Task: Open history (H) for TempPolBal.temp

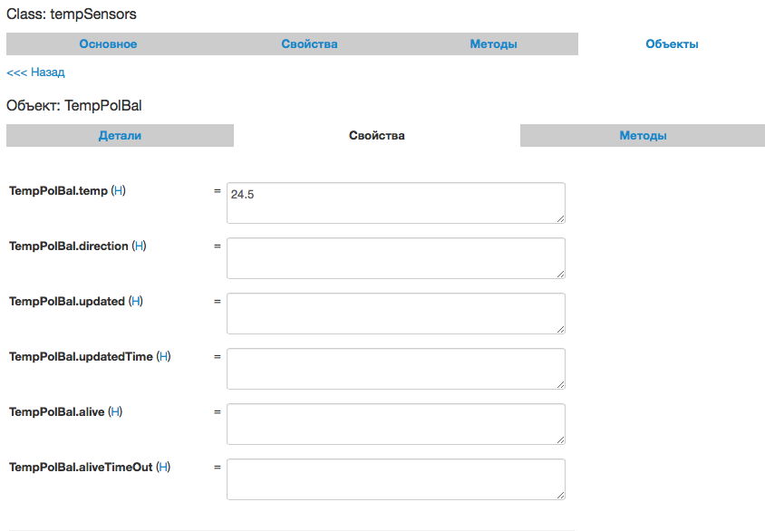Action: click(118, 191)
